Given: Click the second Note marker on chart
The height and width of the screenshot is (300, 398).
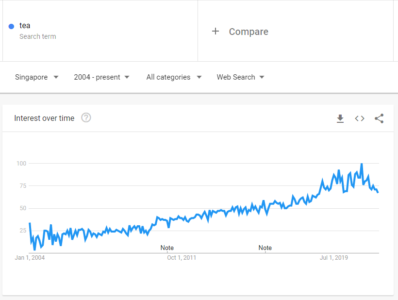Looking at the screenshot, I should (x=265, y=248).
